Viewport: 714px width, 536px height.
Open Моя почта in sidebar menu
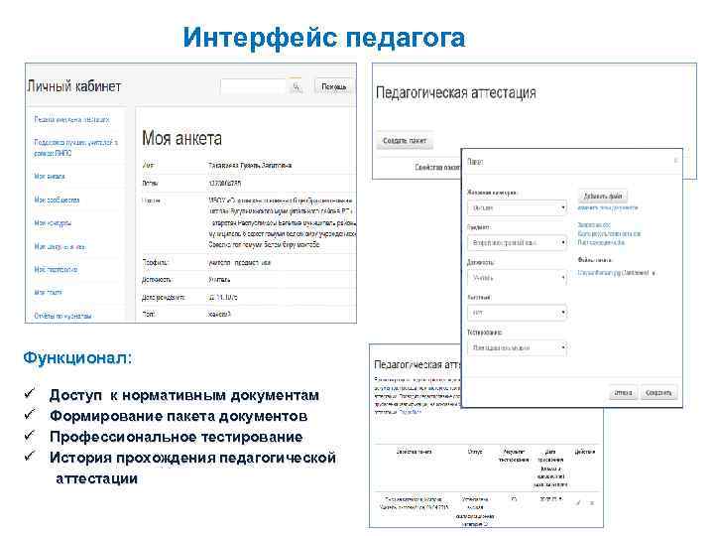pyautogui.click(x=48, y=292)
